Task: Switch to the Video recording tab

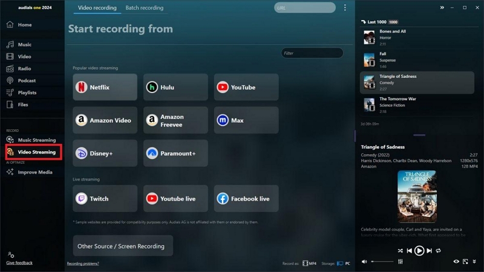Action: click(97, 8)
